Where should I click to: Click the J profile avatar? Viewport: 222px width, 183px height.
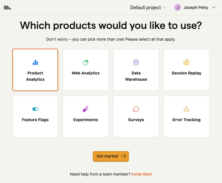click(178, 8)
